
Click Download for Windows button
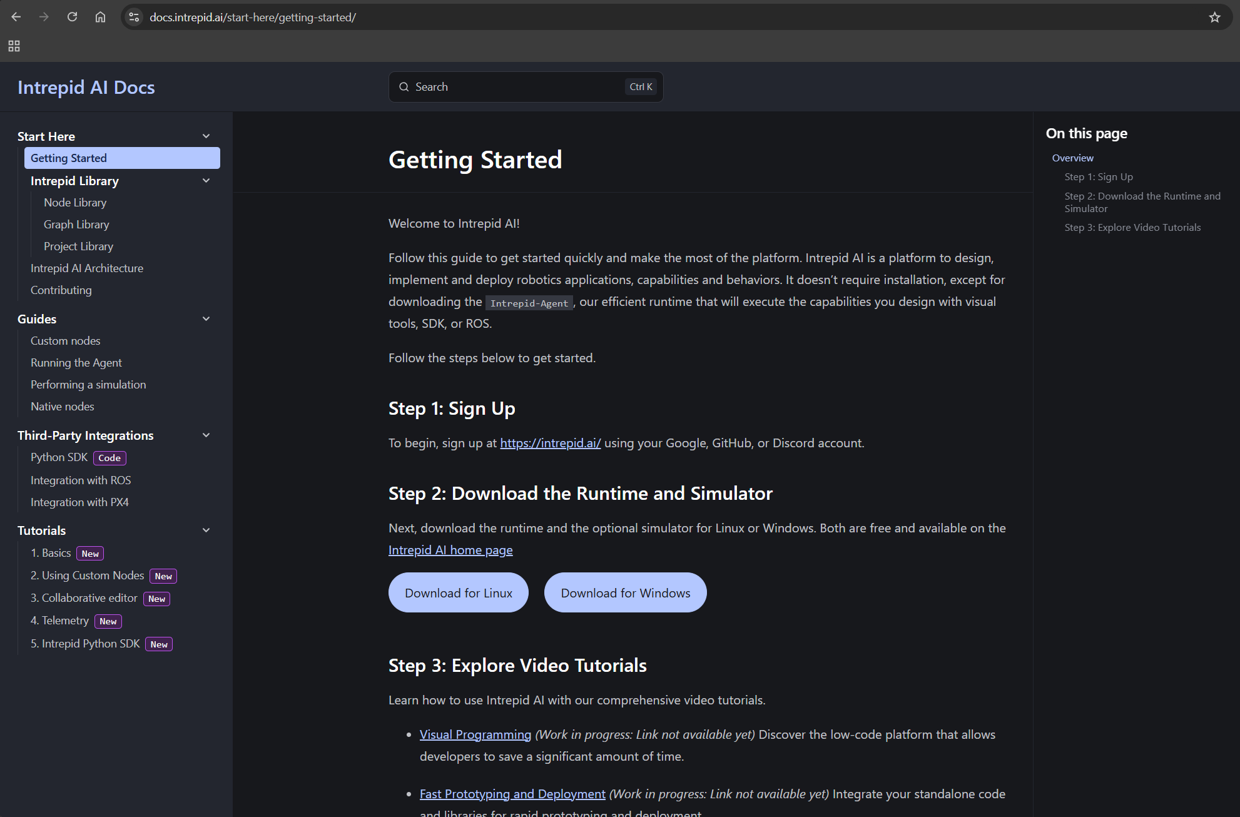click(626, 592)
